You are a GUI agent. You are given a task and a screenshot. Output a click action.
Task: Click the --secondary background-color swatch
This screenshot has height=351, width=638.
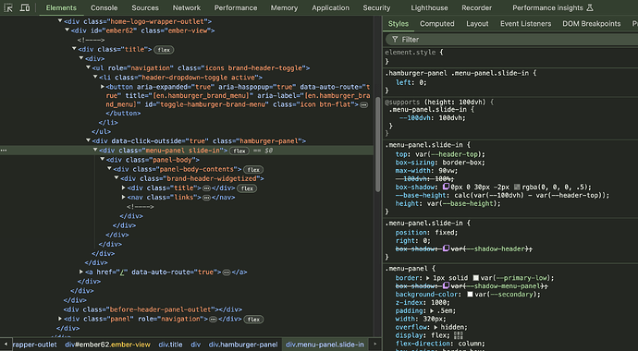coord(470,294)
